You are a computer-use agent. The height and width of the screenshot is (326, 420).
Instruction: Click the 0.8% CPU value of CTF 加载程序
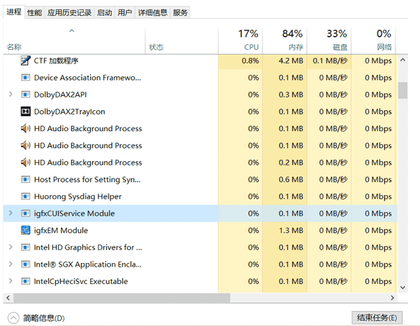click(x=250, y=61)
